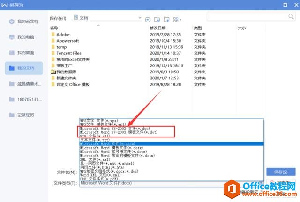300x202 pixels.
Task: Open the 记录经历 sidebar folder
Action: (x=24, y=115)
